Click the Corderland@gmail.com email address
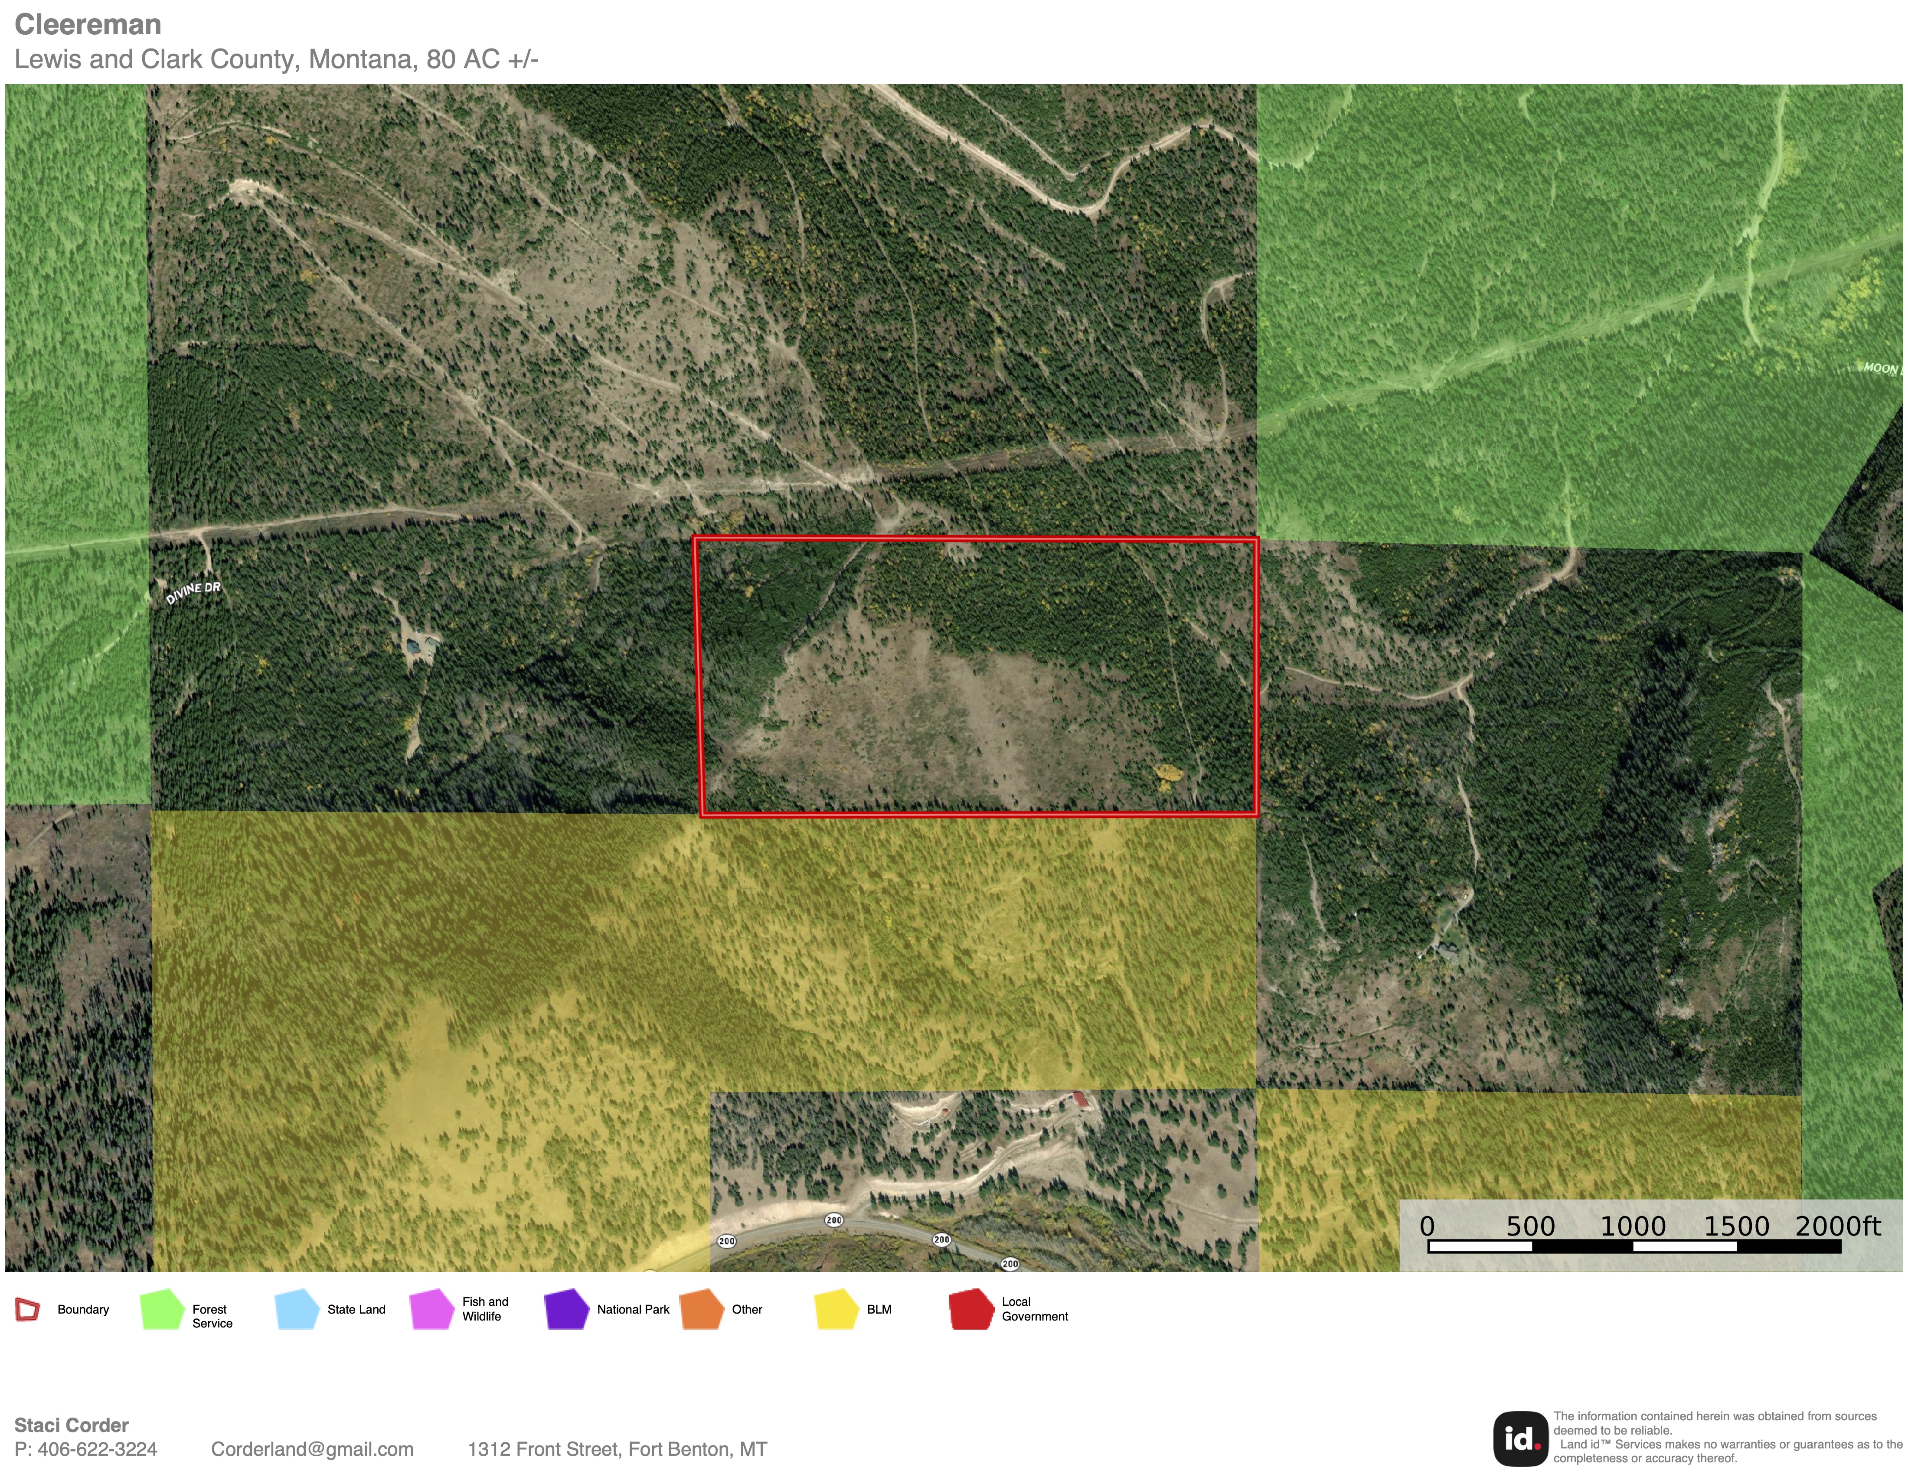Screen dimensions: 1908x1474 (312, 1450)
